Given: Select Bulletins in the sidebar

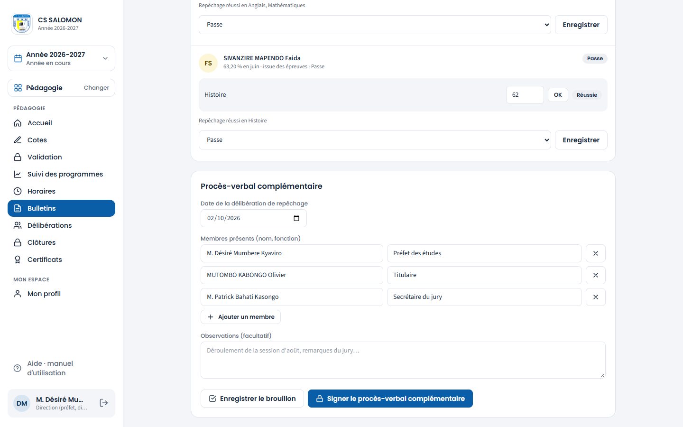Looking at the screenshot, I should point(61,208).
